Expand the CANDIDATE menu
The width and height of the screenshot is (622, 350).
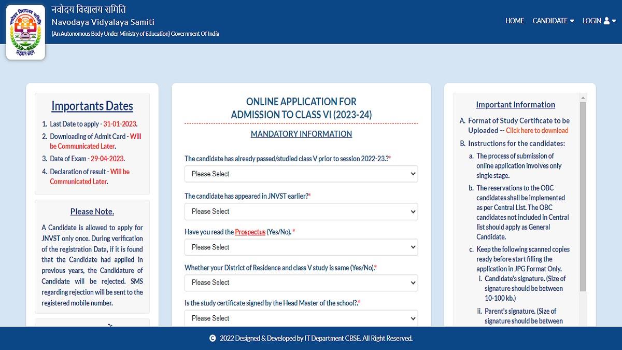tap(553, 21)
